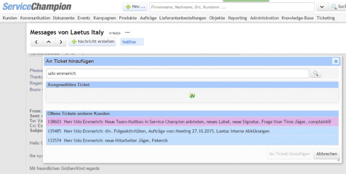Click the green plus icon on Neu button

click(128, 7)
